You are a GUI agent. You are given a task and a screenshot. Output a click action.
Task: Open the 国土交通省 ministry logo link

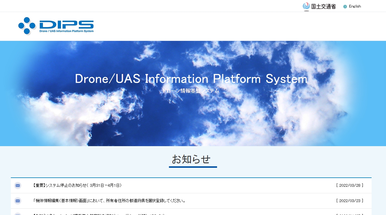point(319,6)
